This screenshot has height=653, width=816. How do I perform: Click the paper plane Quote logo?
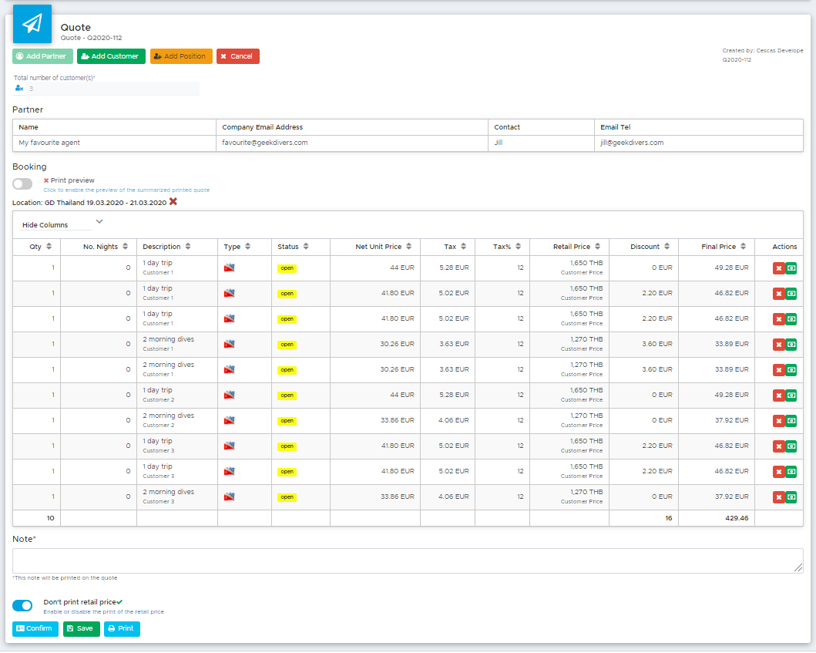click(x=32, y=24)
